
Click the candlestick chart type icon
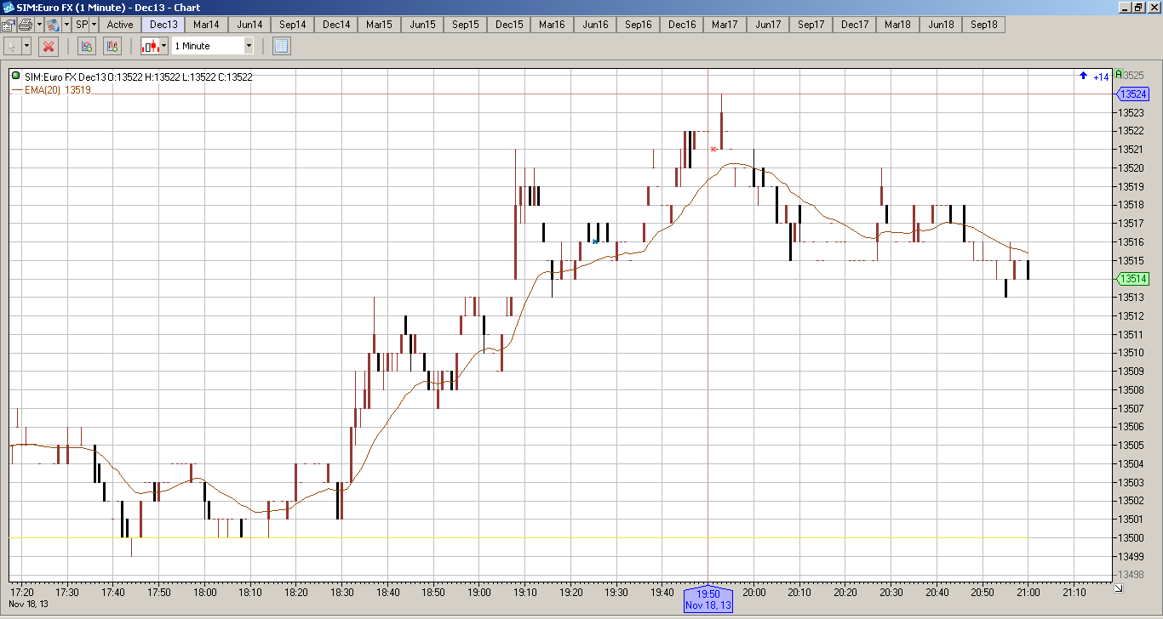click(150, 46)
